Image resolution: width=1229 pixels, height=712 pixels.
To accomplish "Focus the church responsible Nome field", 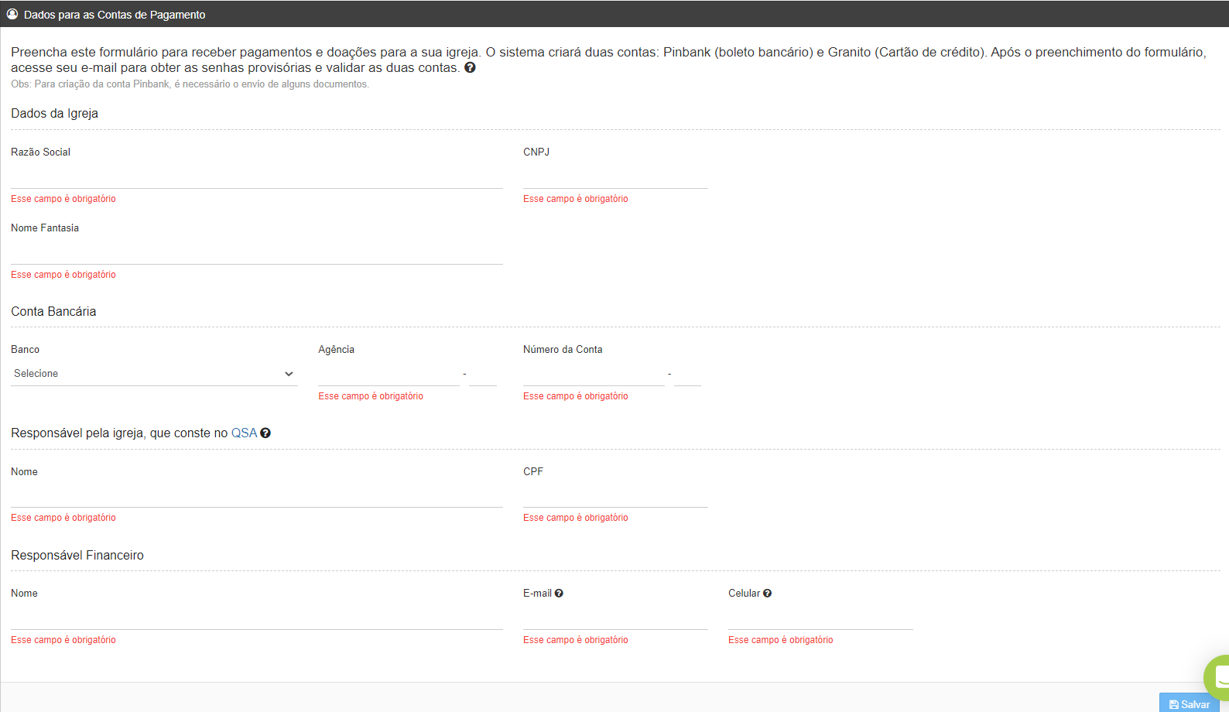I will pos(257,495).
